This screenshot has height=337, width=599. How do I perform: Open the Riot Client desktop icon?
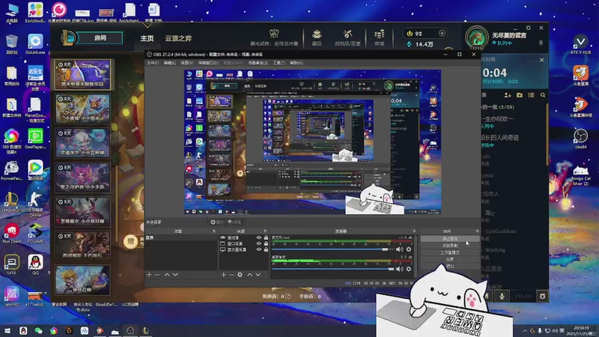coord(12,233)
